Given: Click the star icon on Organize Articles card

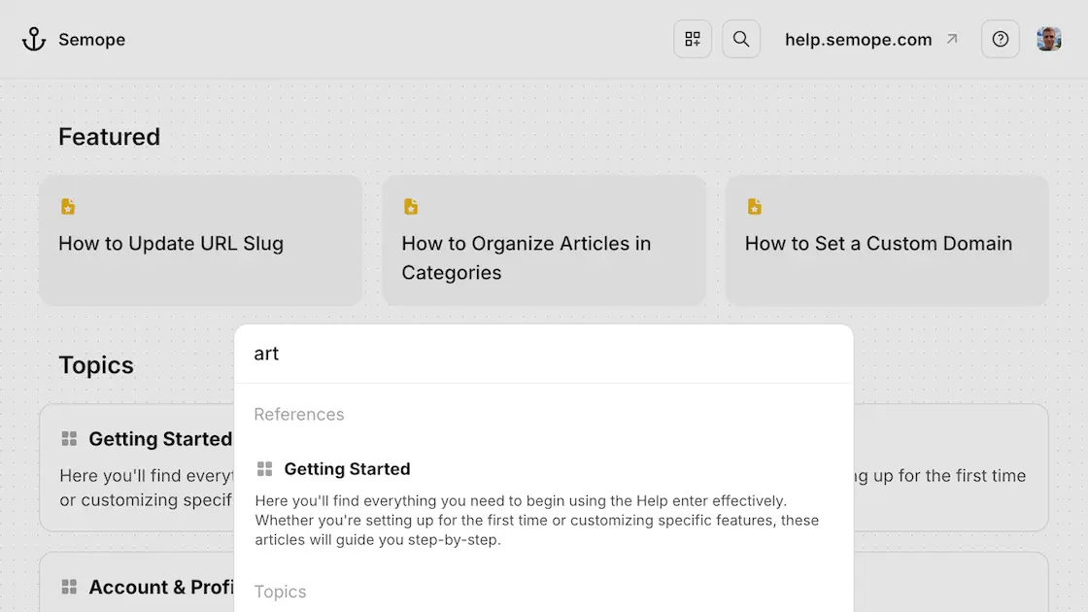Looking at the screenshot, I should (x=411, y=207).
